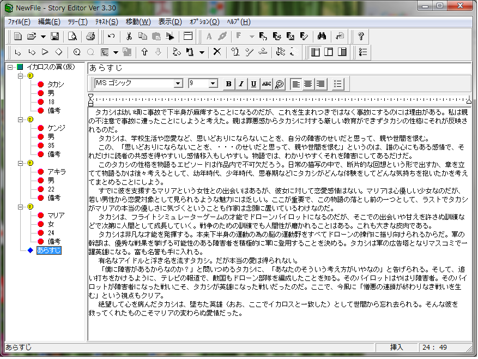
Task: Toggle the bullet list in the format bar
Action: point(338,84)
